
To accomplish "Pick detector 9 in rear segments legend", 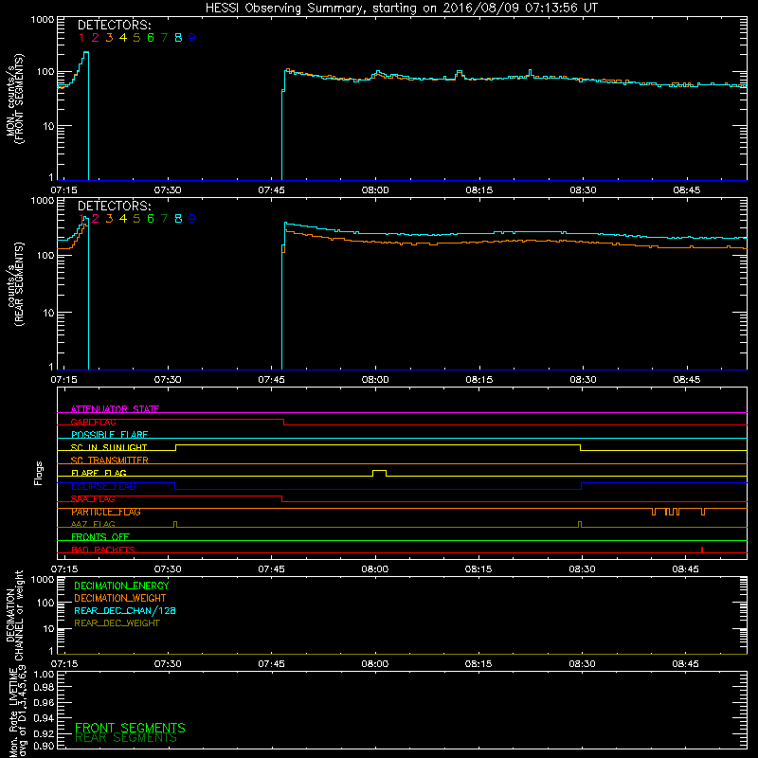I will point(192,219).
